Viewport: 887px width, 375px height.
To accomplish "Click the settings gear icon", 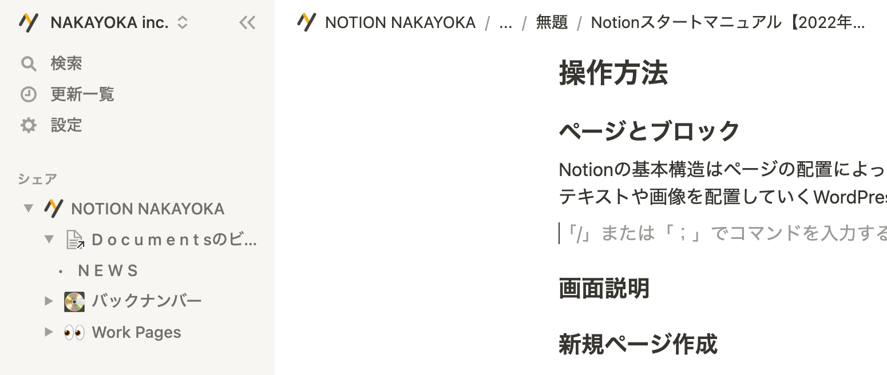I will click(29, 125).
